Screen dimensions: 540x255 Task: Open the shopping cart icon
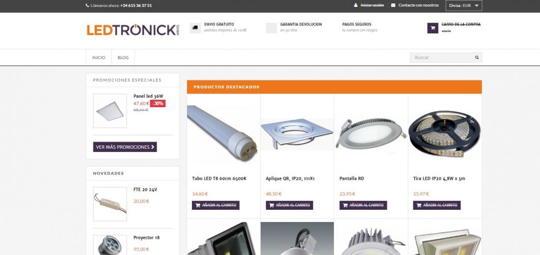[x=432, y=28]
